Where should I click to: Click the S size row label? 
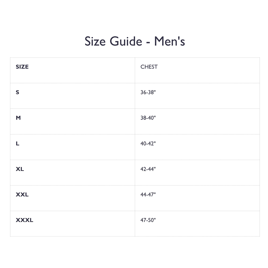pos(17,92)
